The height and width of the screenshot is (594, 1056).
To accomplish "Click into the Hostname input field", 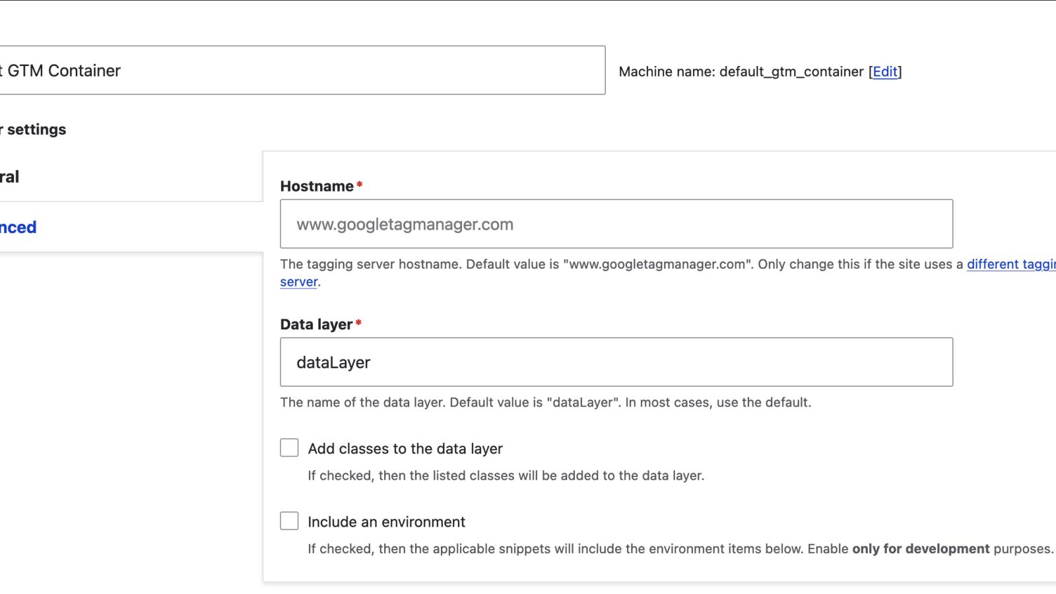I will coord(616,224).
